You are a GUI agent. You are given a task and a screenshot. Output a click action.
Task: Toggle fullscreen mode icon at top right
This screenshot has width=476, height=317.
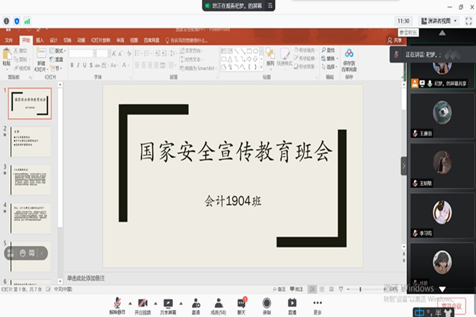point(468,21)
